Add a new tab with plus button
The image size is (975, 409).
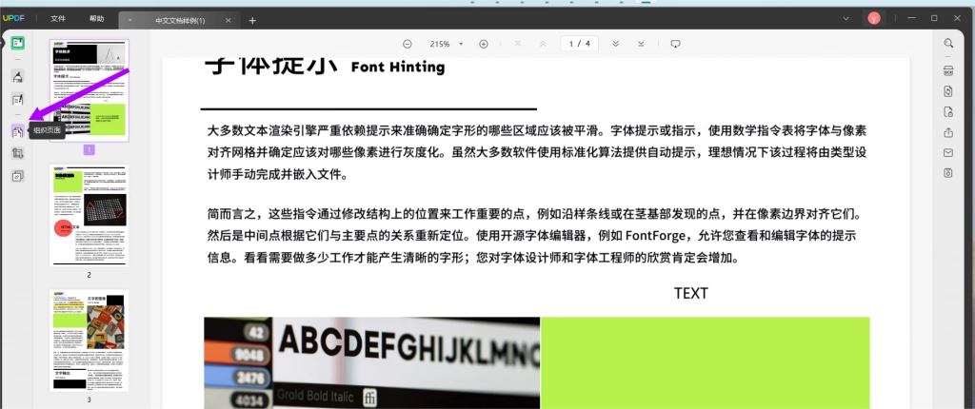pos(252,21)
